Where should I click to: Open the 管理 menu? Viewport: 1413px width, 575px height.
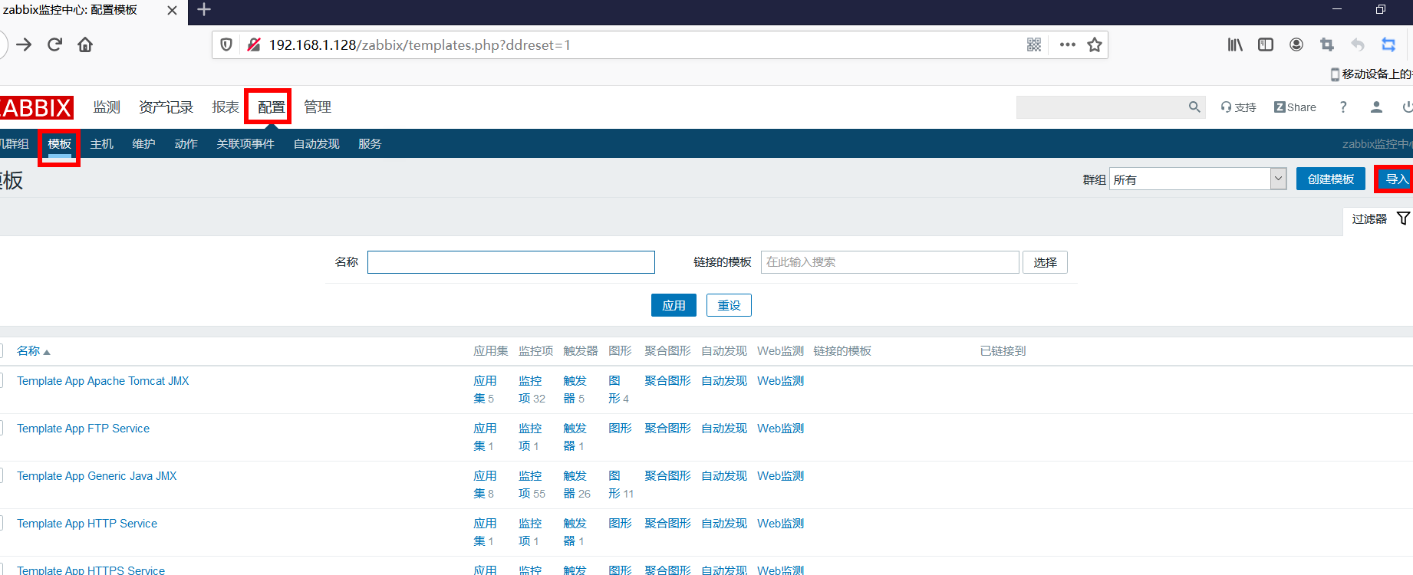pos(318,107)
